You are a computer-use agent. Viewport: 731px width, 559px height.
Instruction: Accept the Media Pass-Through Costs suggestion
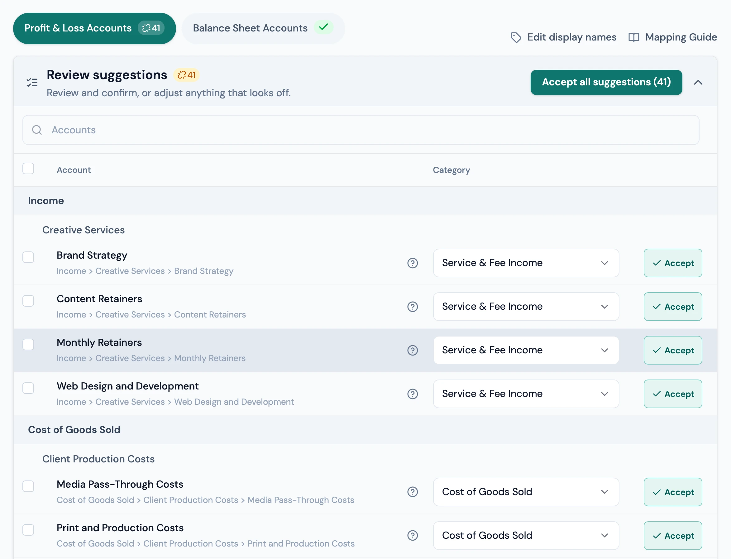point(672,492)
